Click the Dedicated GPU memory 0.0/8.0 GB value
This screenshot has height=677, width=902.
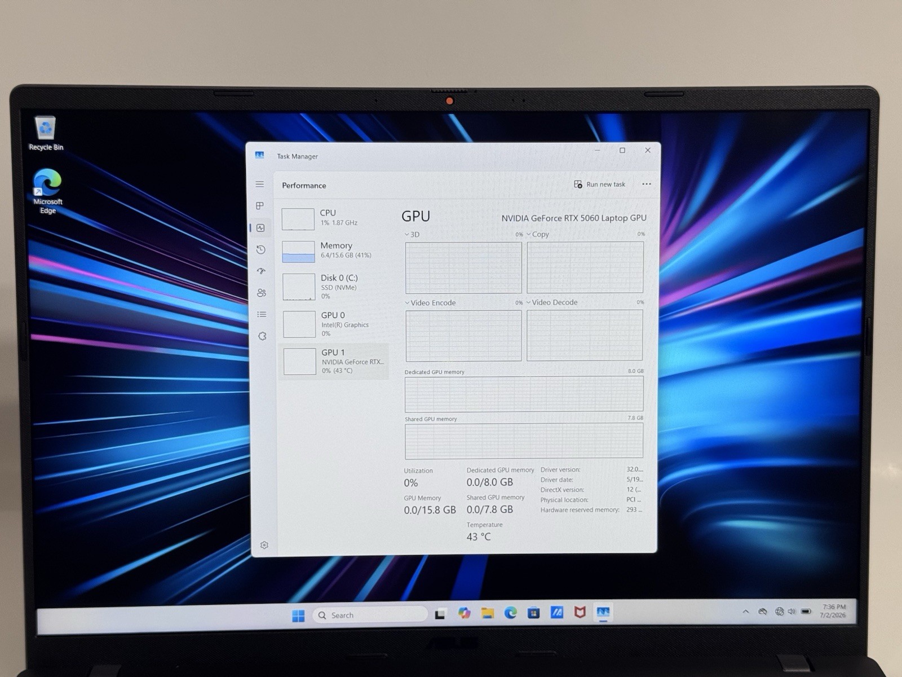click(490, 482)
